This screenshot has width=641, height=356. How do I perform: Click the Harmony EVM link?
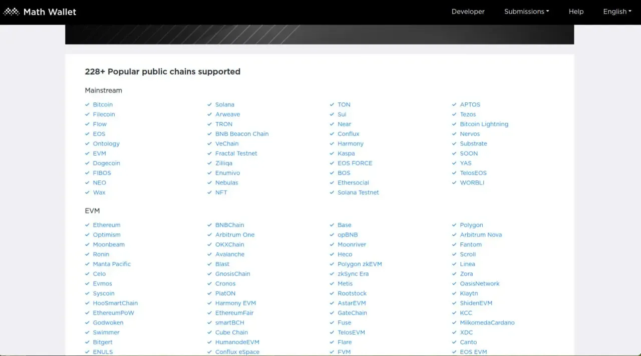[x=235, y=303]
